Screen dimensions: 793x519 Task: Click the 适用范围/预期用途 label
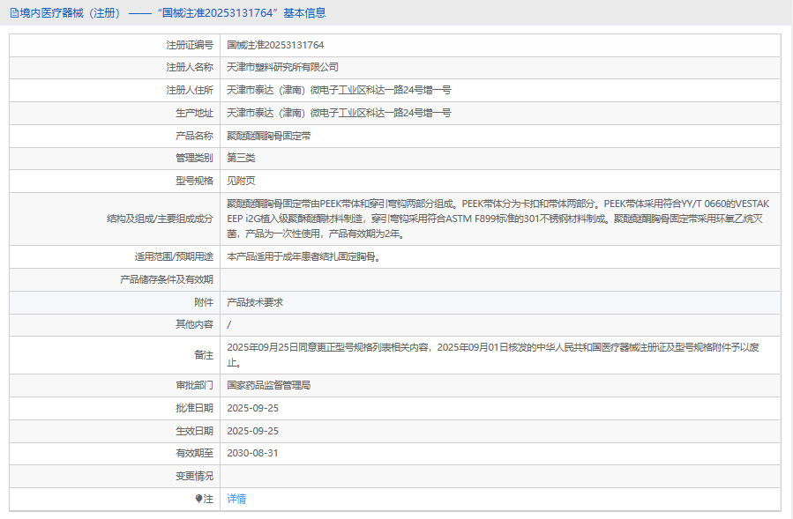(174, 256)
